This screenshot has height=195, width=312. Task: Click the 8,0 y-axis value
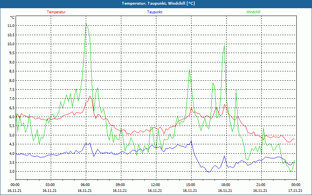pyautogui.click(x=12, y=80)
